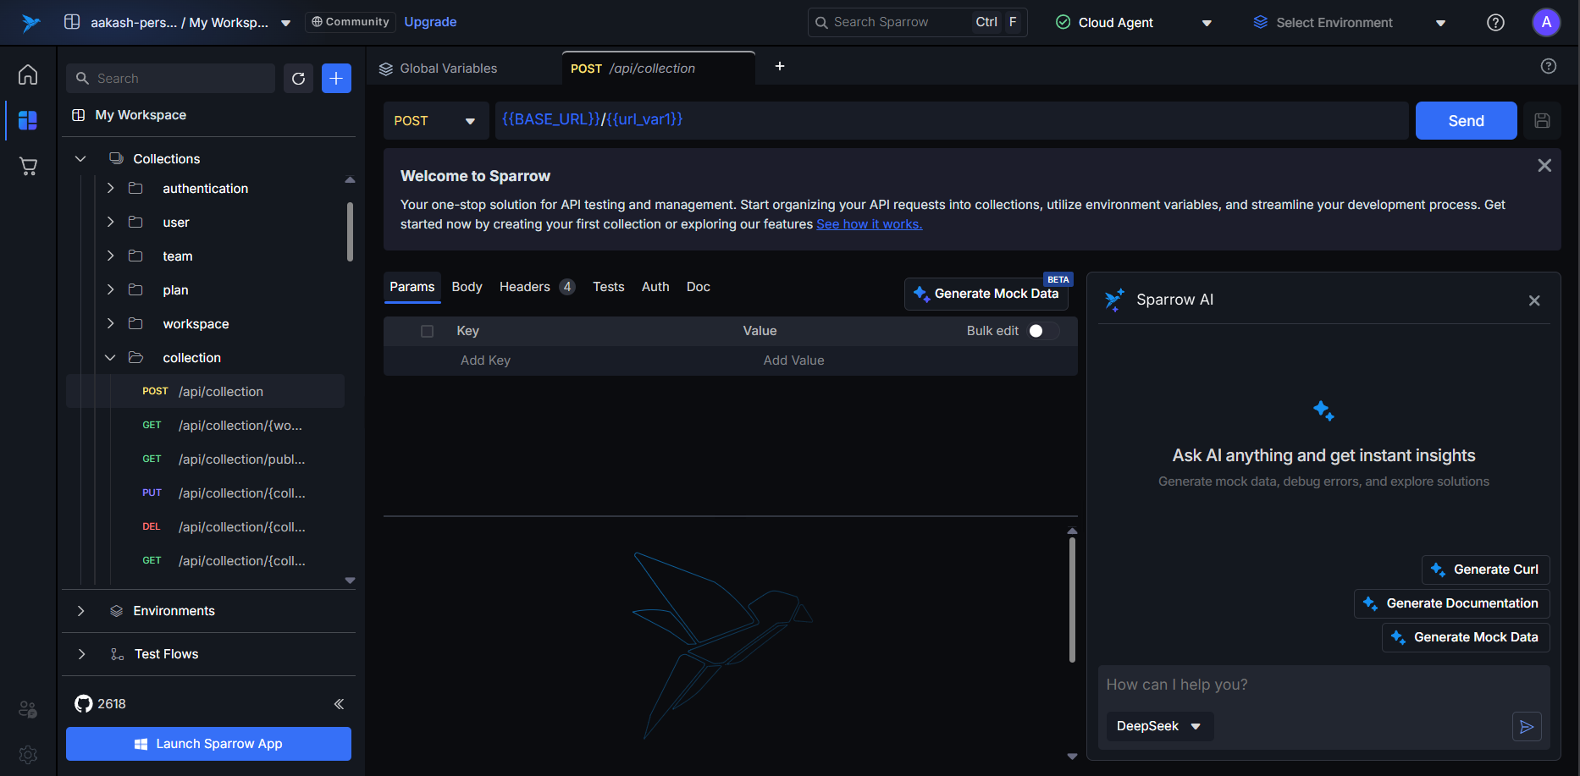Open the Body tab

[x=467, y=287]
